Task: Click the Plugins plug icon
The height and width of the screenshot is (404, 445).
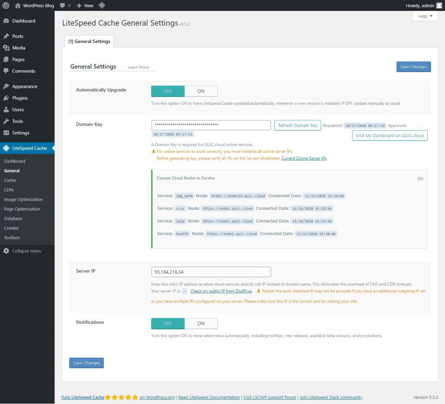Action: [x=6, y=98]
